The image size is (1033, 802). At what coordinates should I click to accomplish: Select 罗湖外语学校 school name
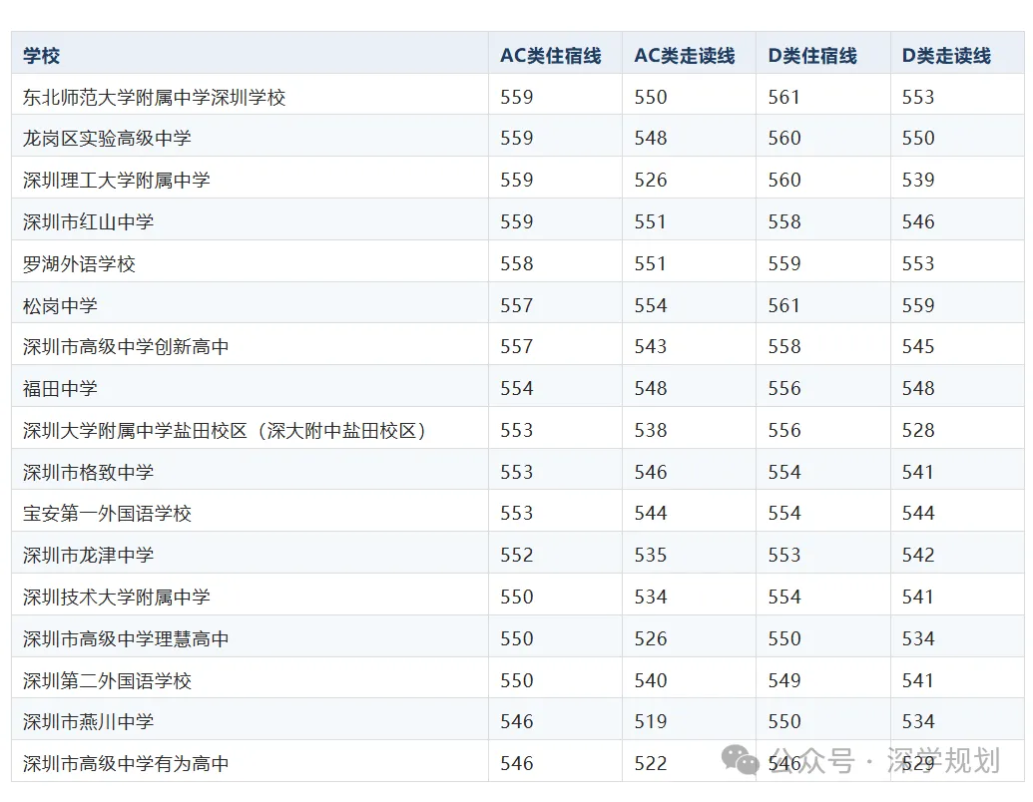79,264
